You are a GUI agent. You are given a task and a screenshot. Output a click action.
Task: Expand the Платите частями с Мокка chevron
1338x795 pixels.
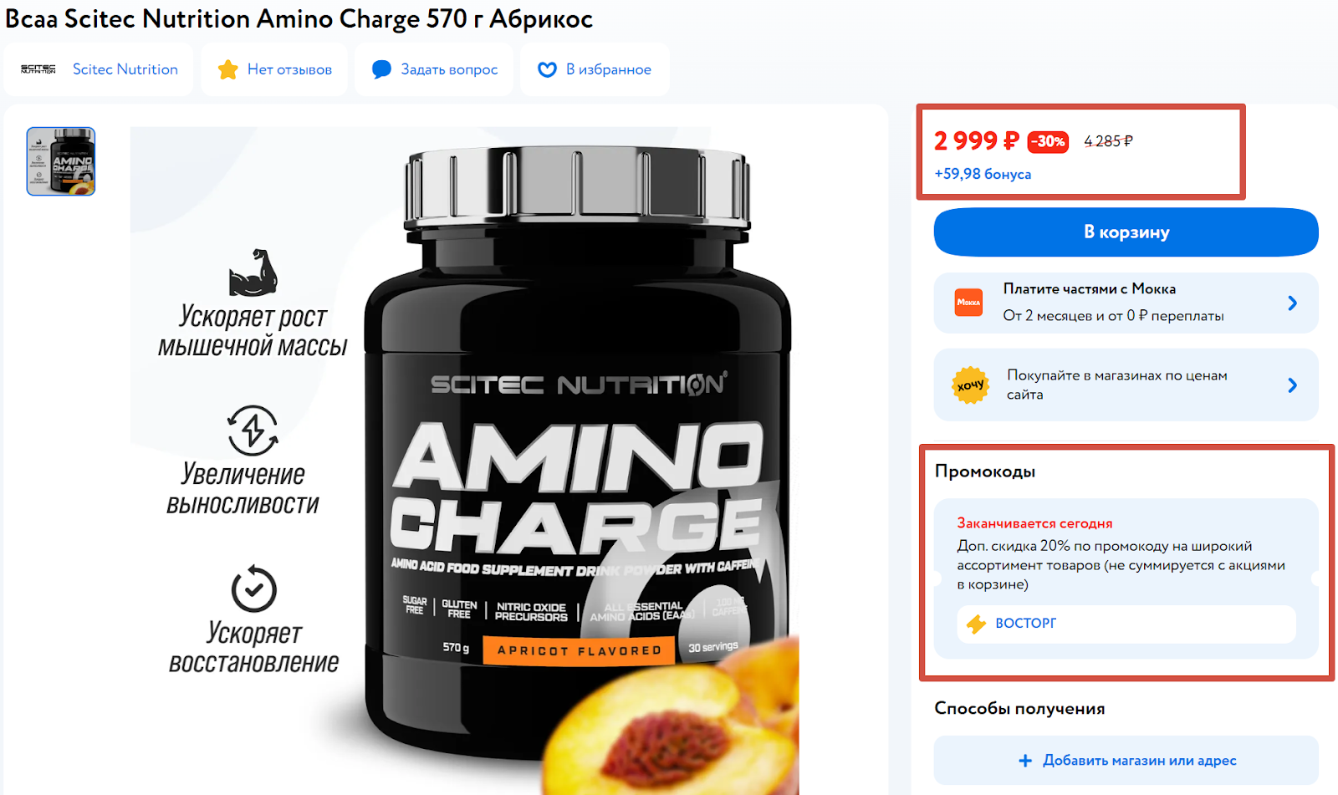click(1293, 303)
